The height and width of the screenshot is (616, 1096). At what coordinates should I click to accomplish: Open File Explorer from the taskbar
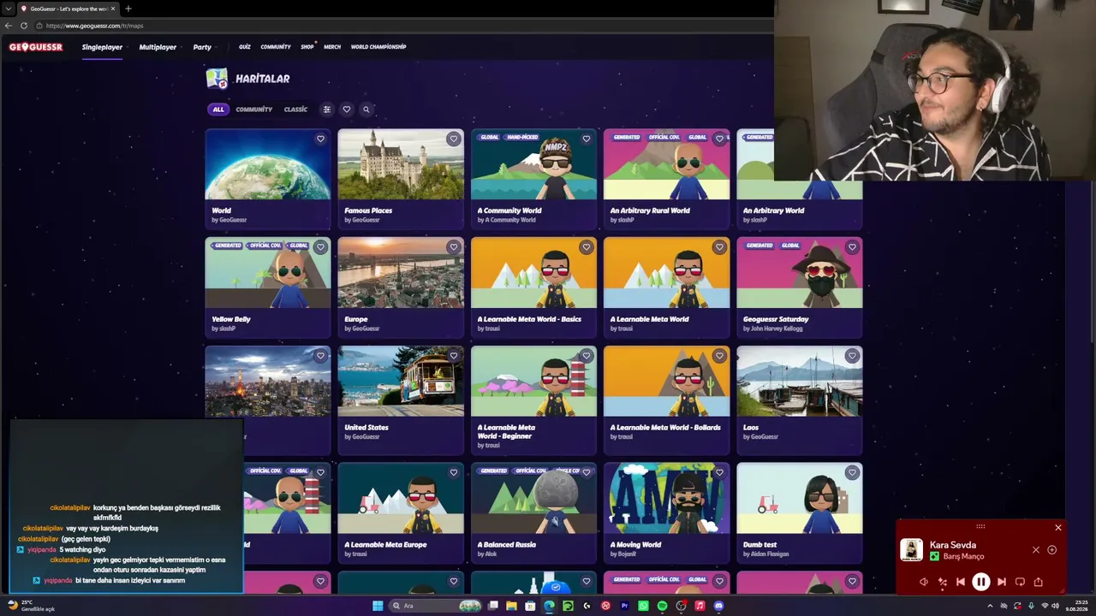tap(511, 606)
